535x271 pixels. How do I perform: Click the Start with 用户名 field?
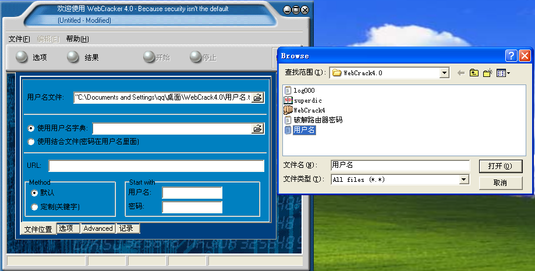point(192,193)
